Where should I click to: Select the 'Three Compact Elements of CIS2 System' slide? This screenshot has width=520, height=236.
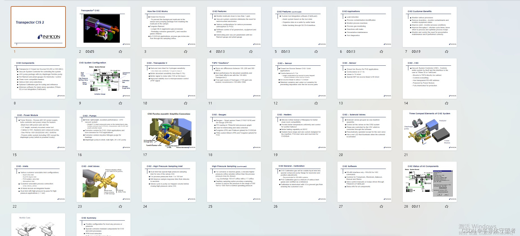click(430, 130)
